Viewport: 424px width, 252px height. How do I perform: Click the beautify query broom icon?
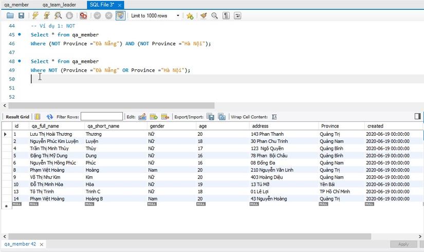202,16
